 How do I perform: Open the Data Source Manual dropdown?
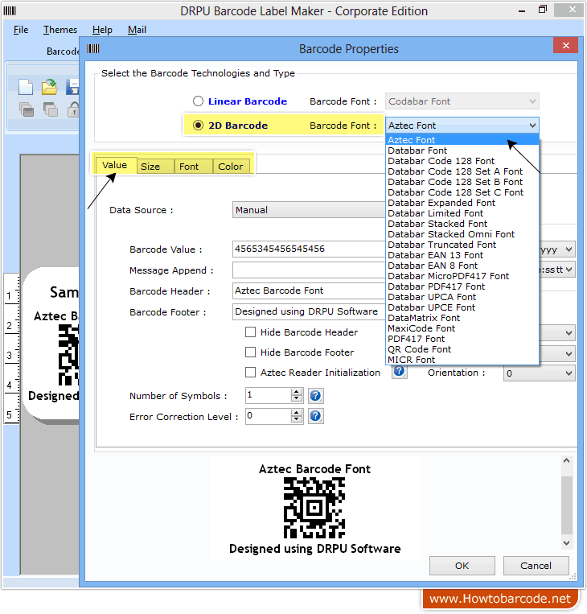[x=309, y=210]
